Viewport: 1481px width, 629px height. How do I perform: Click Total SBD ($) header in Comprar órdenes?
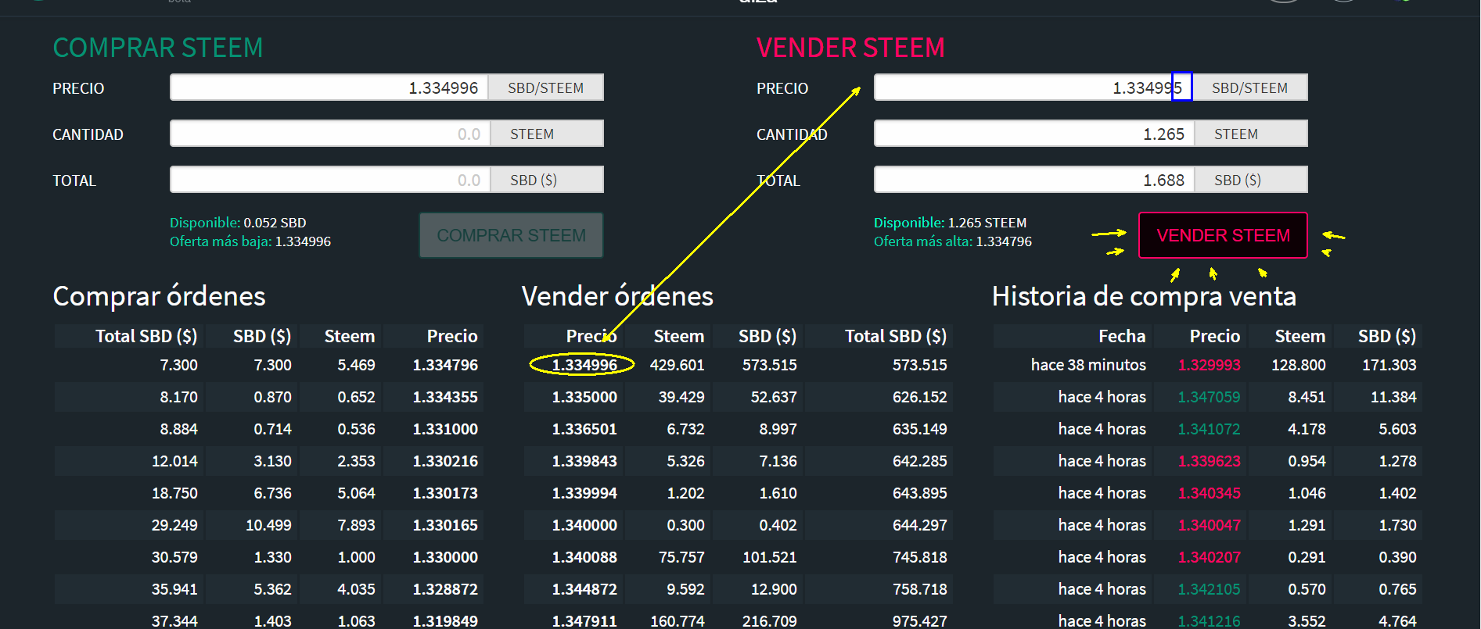(x=146, y=336)
